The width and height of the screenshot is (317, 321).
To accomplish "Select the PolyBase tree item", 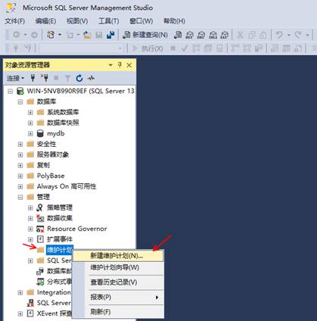I will pos(51,176).
